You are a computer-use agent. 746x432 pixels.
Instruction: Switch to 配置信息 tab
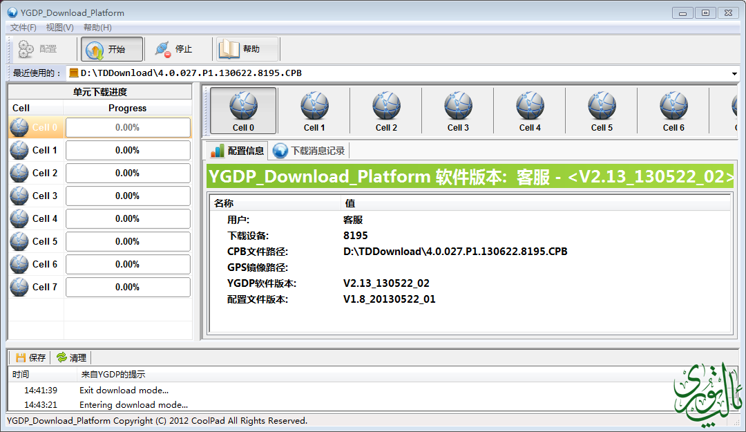coord(237,151)
